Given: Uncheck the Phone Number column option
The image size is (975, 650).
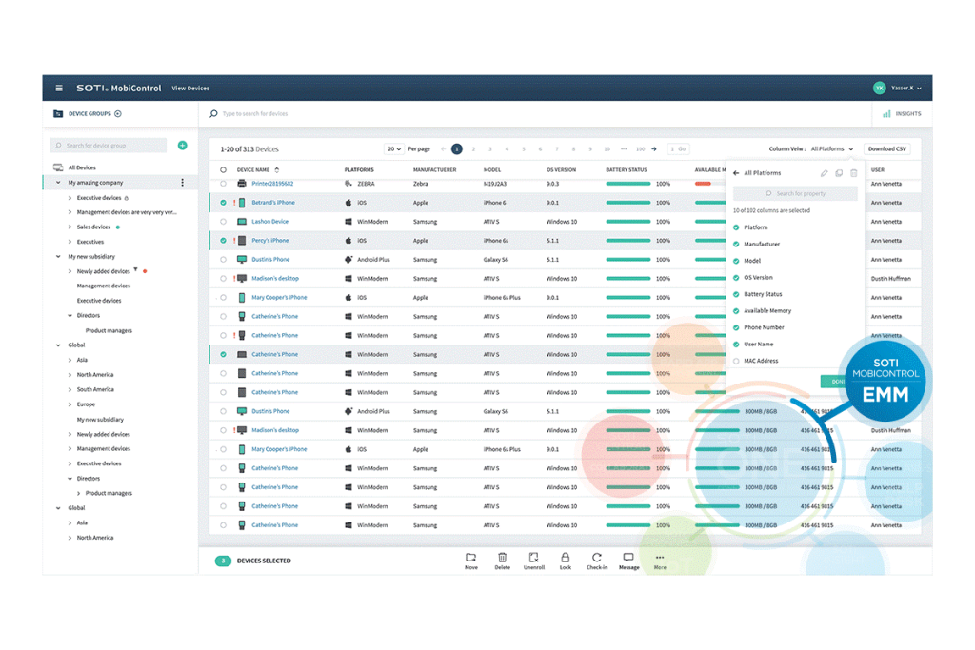Looking at the screenshot, I should tap(736, 327).
